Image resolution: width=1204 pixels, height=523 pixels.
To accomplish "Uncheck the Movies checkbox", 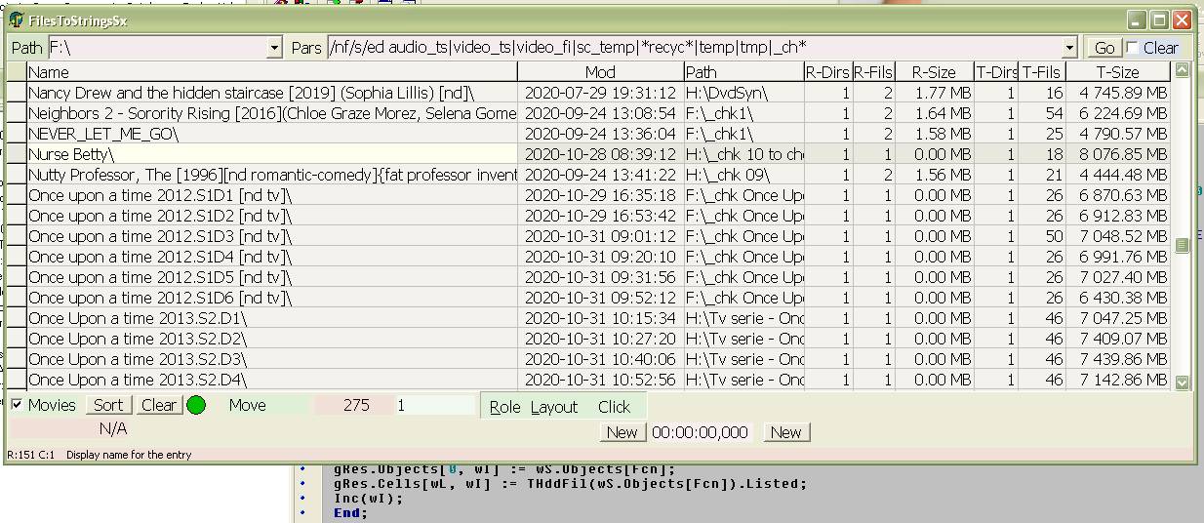I will (17, 405).
